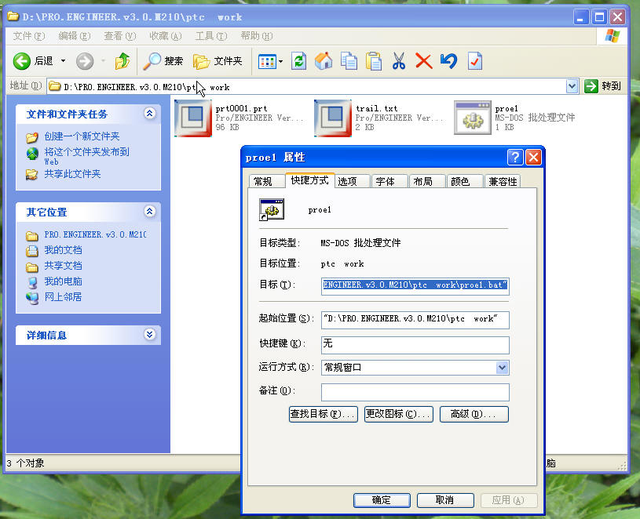
Task: Click the Refresh toolbar icon
Action: (298, 61)
